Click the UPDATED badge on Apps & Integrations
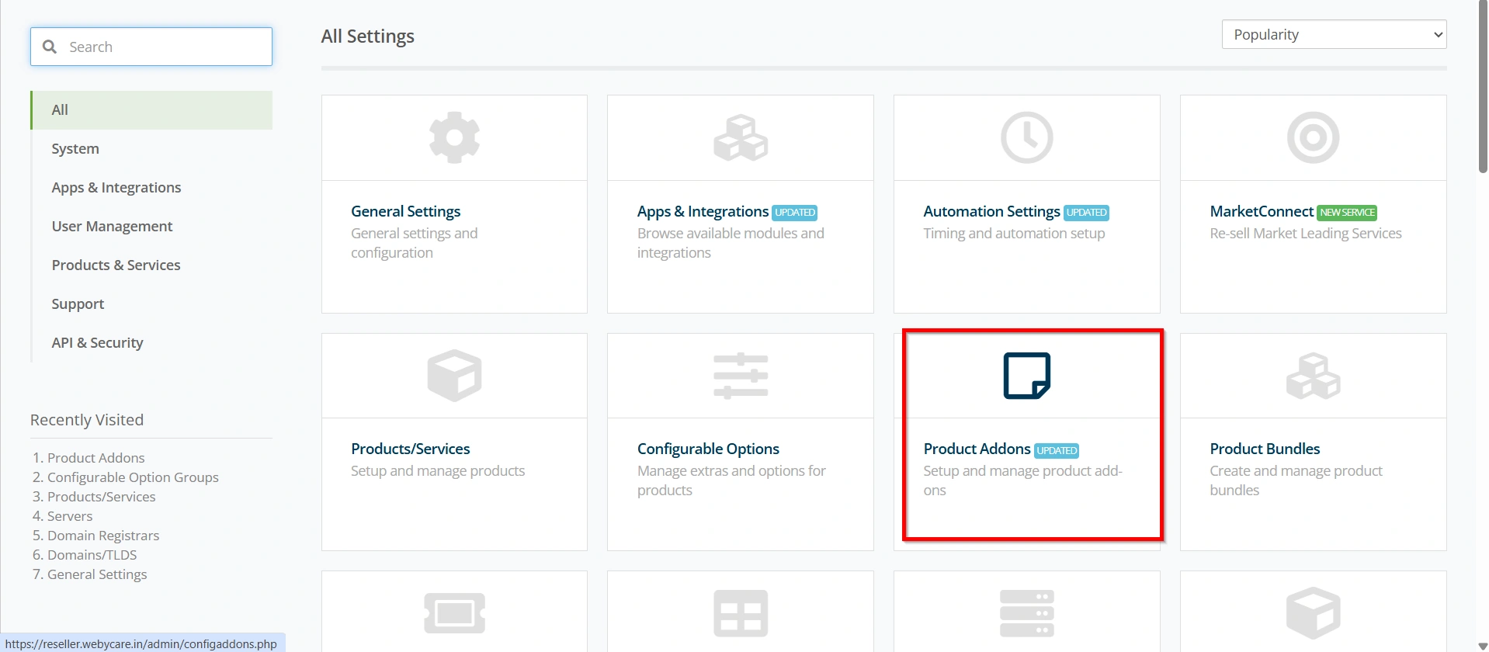Image resolution: width=1489 pixels, height=652 pixels. [x=795, y=212]
